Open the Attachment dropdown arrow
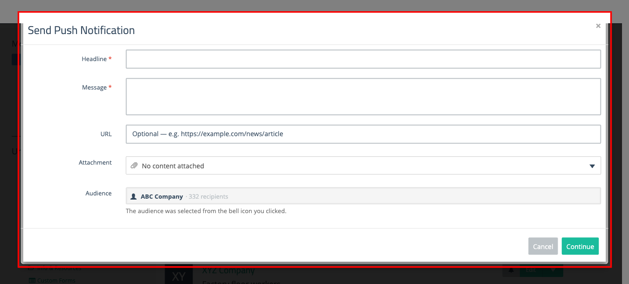 click(592, 166)
